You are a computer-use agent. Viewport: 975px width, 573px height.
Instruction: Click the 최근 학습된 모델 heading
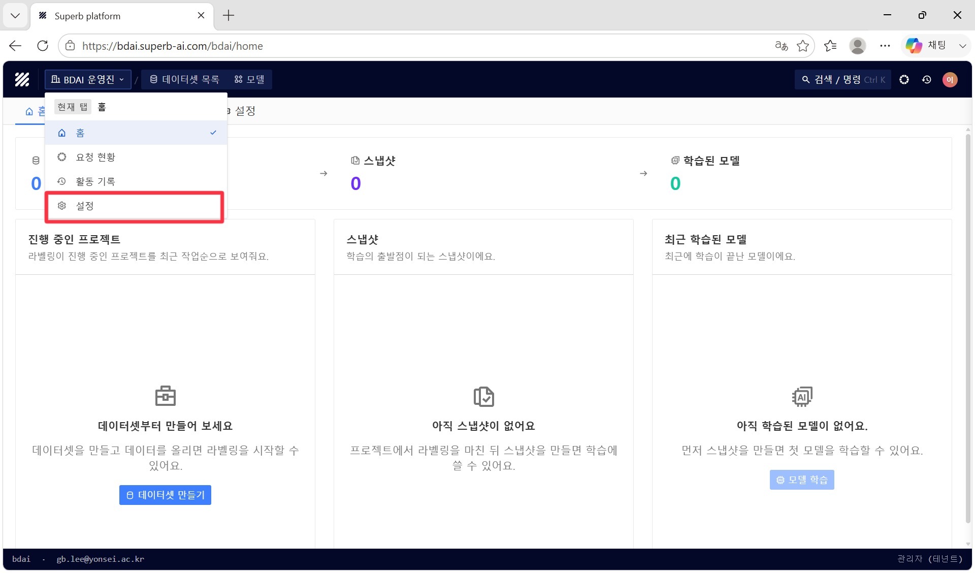click(x=705, y=239)
